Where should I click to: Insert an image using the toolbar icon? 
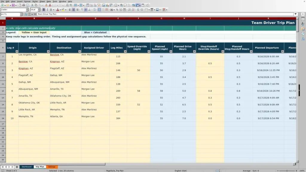(x=104, y=5)
